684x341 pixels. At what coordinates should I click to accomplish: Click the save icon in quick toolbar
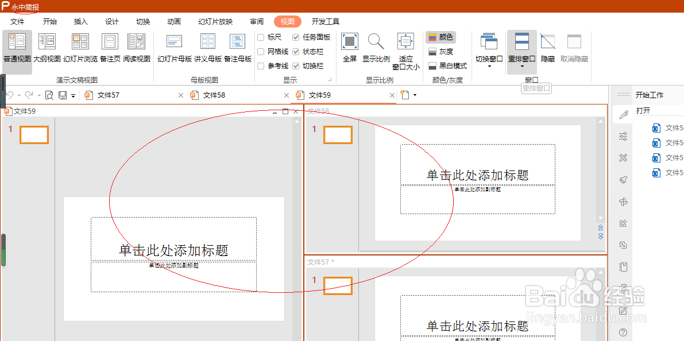click(x=63, y=95)
